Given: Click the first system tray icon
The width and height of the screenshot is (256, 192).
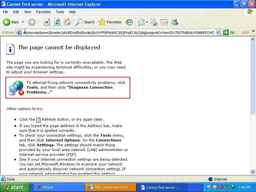Looking at the screenshot, I should (209, 187).
